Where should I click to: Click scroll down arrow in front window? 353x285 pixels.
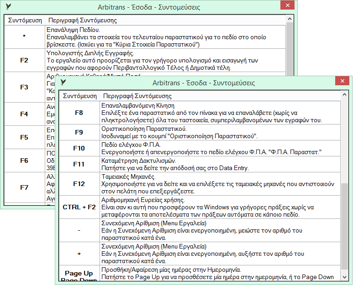(344, 277)
